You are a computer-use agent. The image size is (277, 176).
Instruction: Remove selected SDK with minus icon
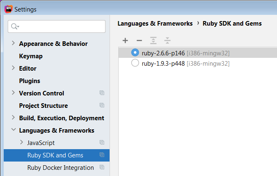click(x=139, y=40)
